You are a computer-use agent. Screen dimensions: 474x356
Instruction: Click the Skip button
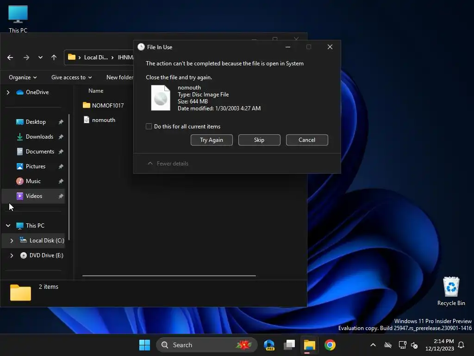coord(259,140)
